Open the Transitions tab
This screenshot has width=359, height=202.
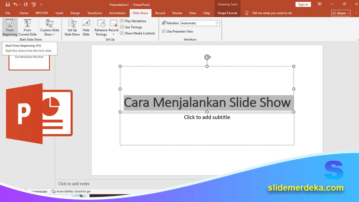pos(95,13)
